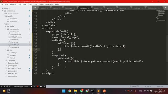
Task: Open the View menu
Action: pyautogui.click(x=24, y=4)
